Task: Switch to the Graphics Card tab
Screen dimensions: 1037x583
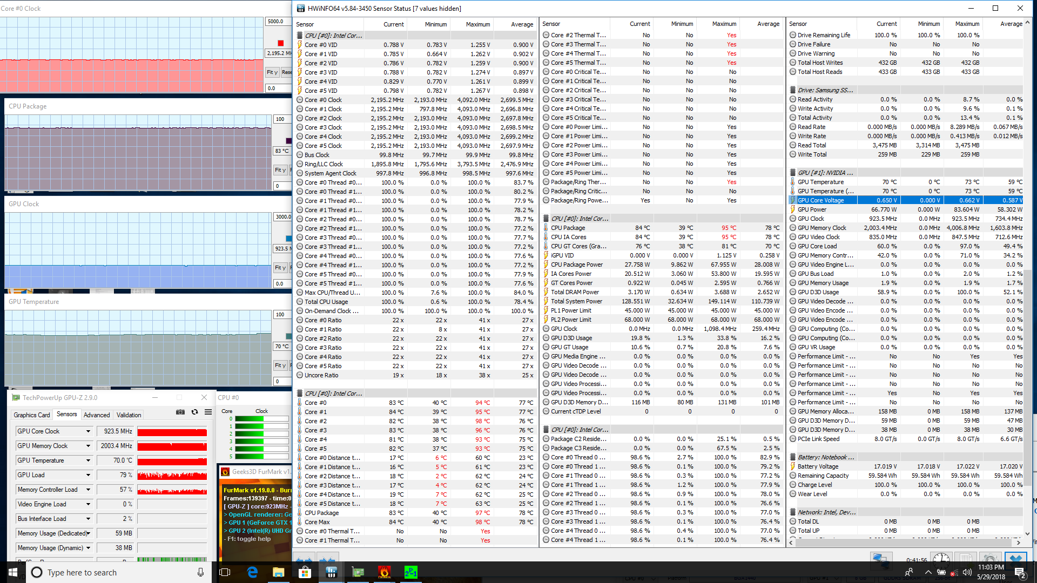Action: (x=31, y=415)
